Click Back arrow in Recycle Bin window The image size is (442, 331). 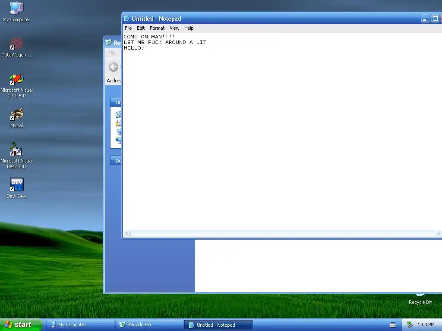pos(114,67)
